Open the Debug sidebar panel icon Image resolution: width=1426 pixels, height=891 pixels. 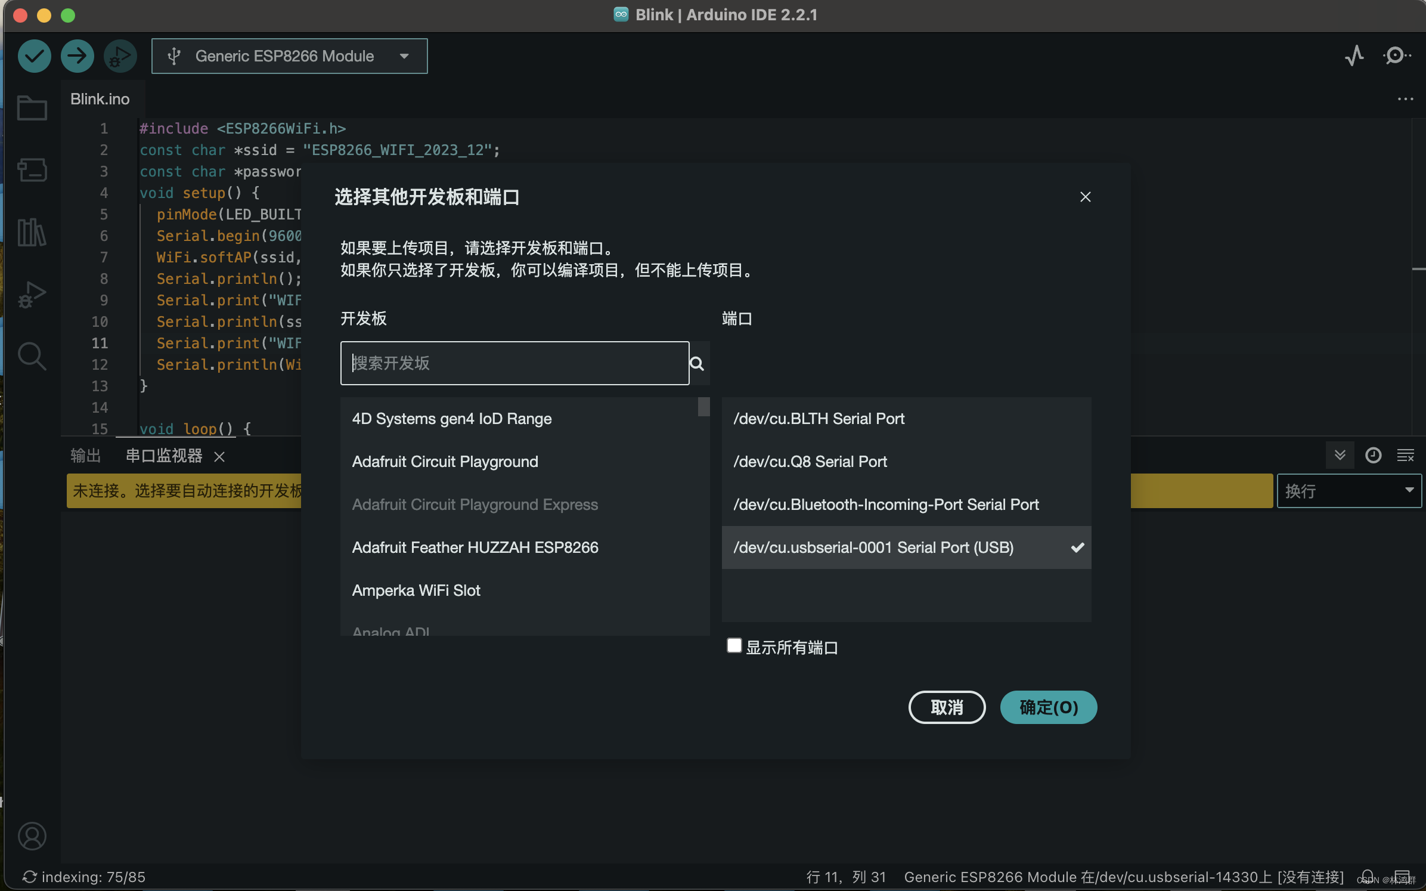pyautogui.click(x=32, y=294)
